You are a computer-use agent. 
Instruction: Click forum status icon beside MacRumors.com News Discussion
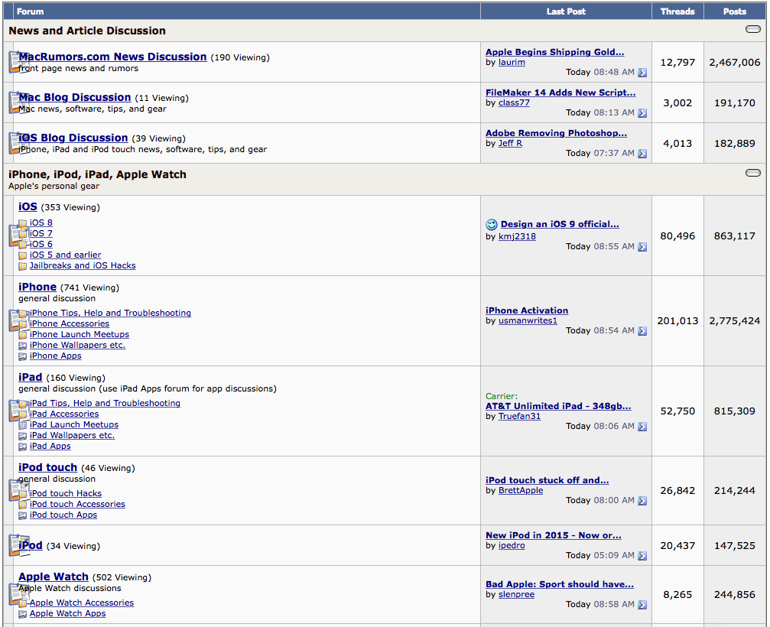coord(19,63)
